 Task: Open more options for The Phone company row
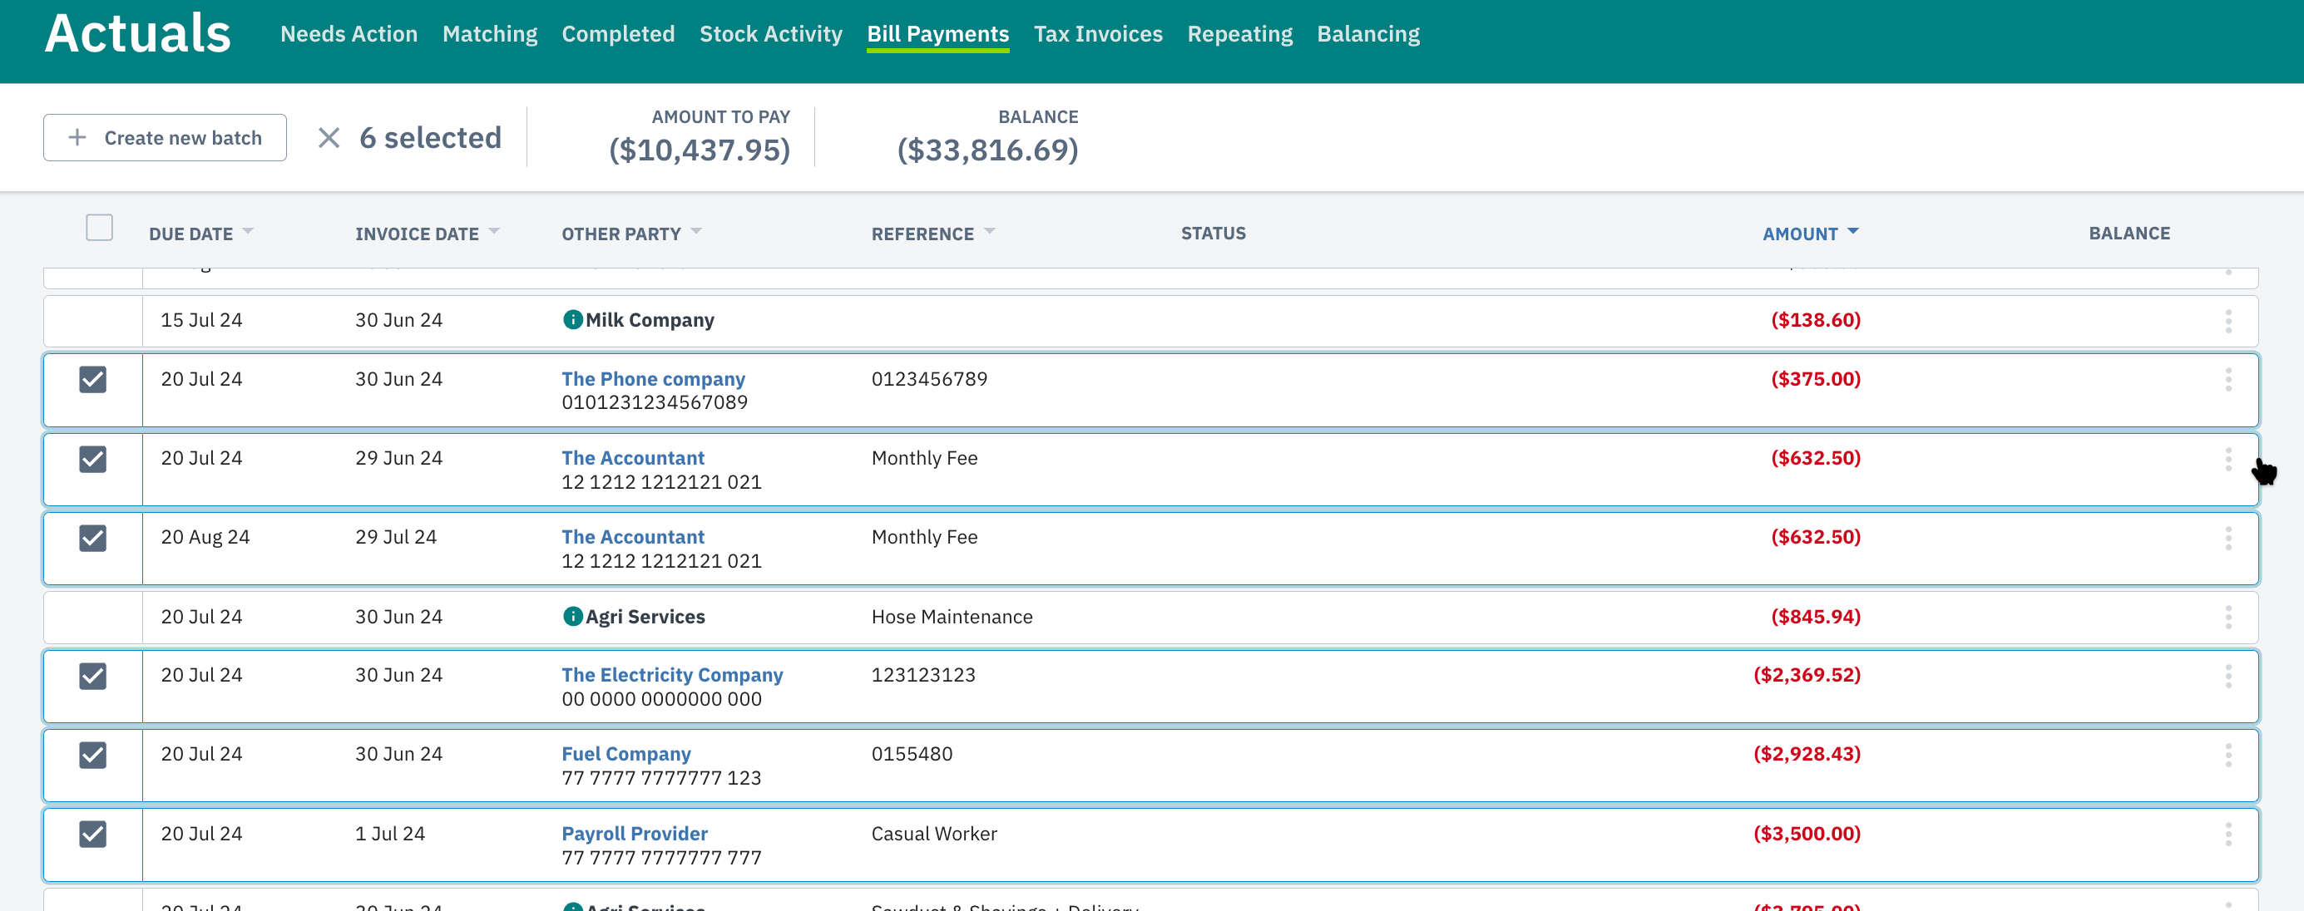click(x=2228, y=379)
